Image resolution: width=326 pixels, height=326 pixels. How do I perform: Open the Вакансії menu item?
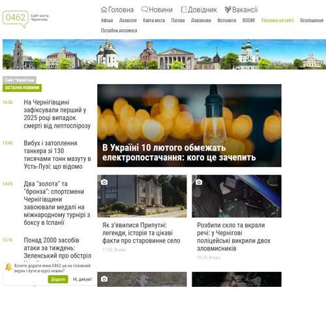pyautogui.click(x=244, y=10)
